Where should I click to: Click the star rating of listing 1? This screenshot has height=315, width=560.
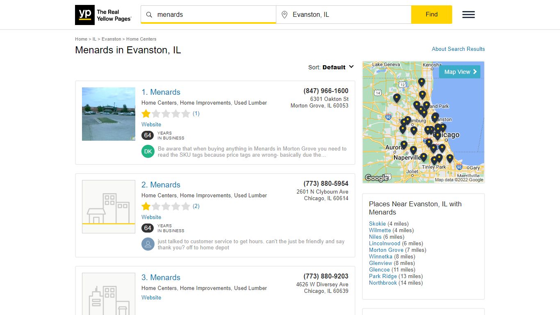click(x=166, y=114)
